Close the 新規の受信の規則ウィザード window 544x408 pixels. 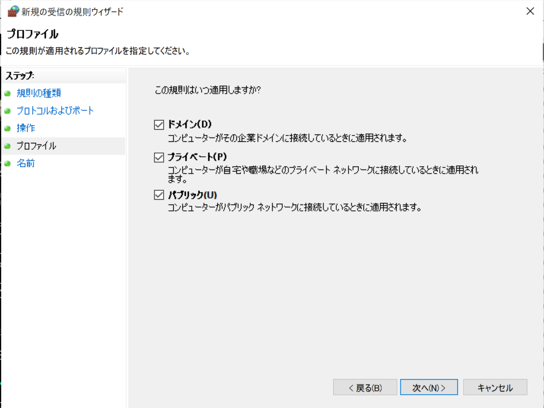530,11
